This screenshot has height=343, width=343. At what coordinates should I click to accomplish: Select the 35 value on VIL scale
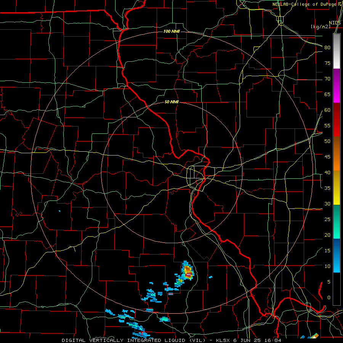[x=327, y=188]
